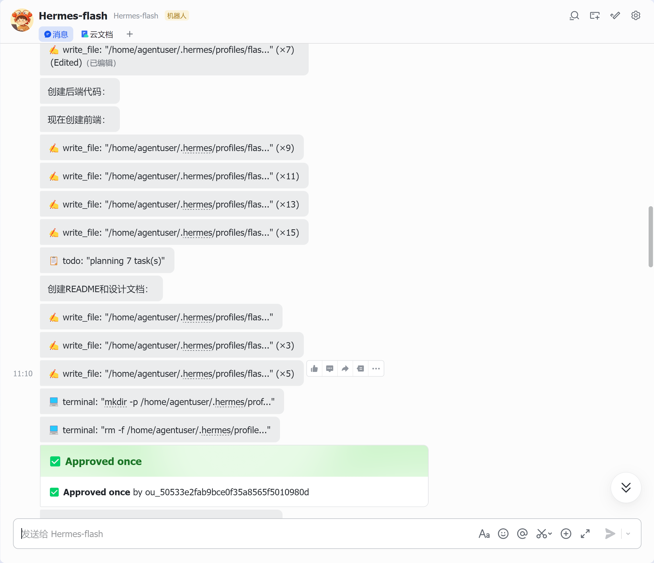Screen dimensions: 654x563
Task: Click the Approved once card header
Action: [234, 461]
